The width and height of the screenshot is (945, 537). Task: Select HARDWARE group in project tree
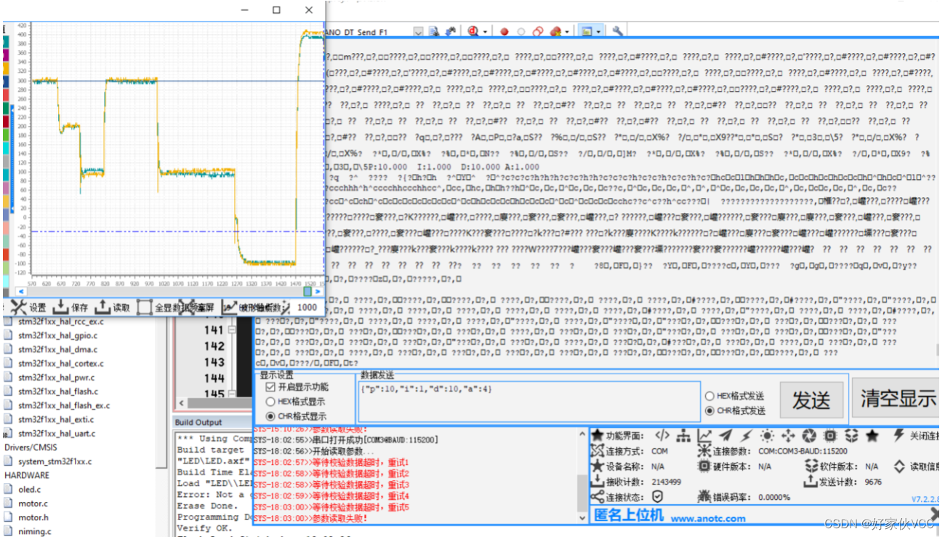click(27, 475)
